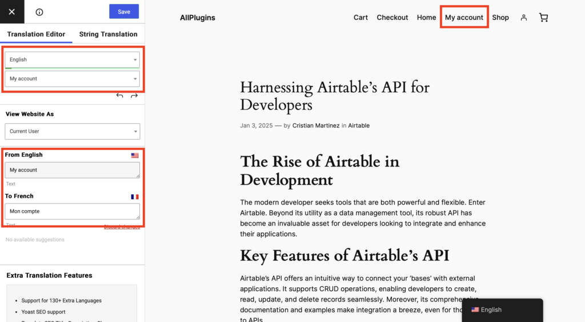Click the No available suggestions text
The image size is (585, 322).
click(x=35, y=239)
